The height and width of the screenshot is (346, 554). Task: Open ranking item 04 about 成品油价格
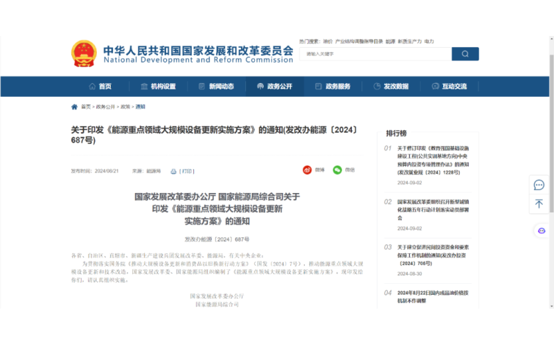(x=434, y=297)
